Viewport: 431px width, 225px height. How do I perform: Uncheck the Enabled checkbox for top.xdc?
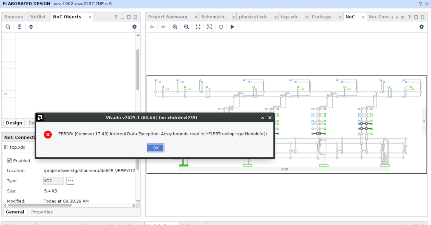10,161
